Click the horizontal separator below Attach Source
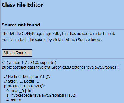Viewport: 124px width, 103px height. pyautogui.click(x=63, y=58)
